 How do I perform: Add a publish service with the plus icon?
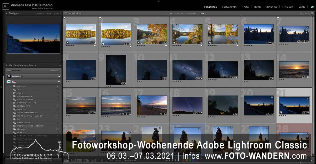(x=60, y=65)
